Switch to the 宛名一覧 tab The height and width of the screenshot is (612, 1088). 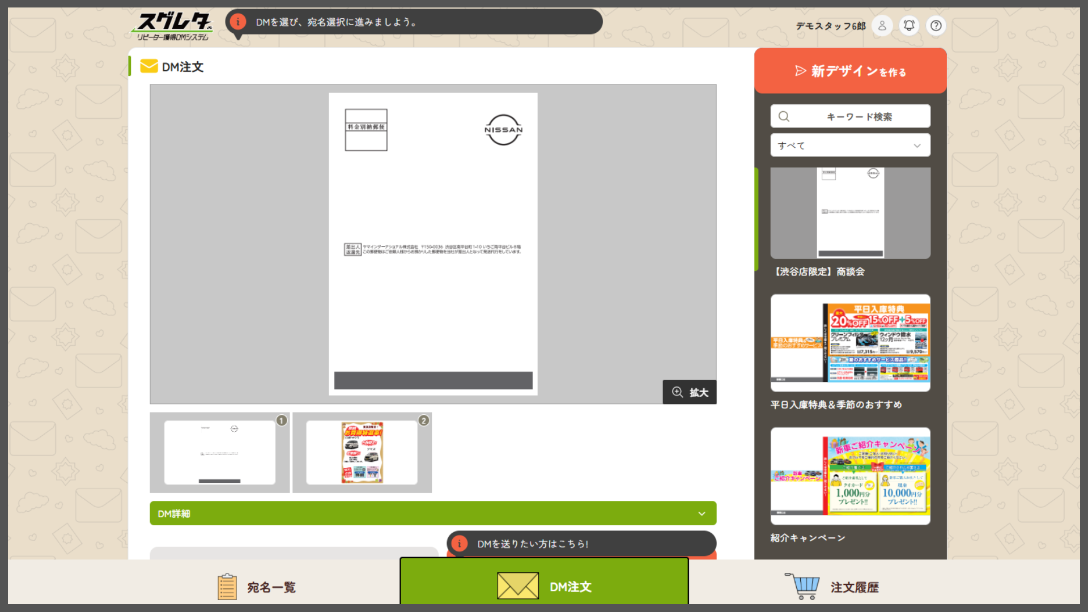[271, 587]
